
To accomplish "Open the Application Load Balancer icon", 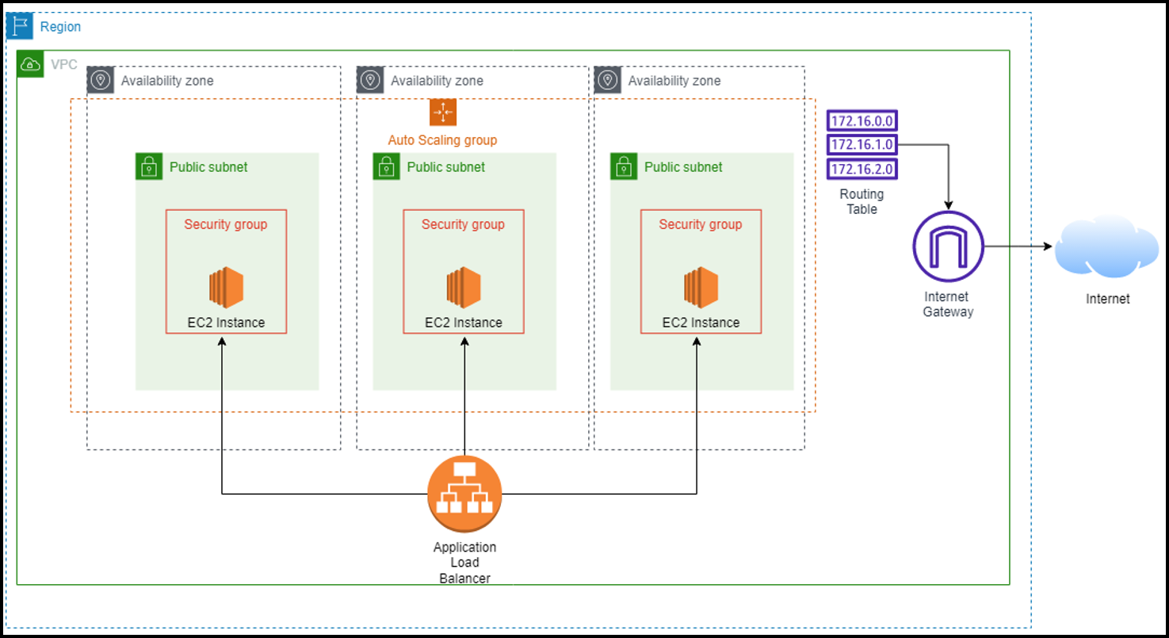I will (464, 491).
